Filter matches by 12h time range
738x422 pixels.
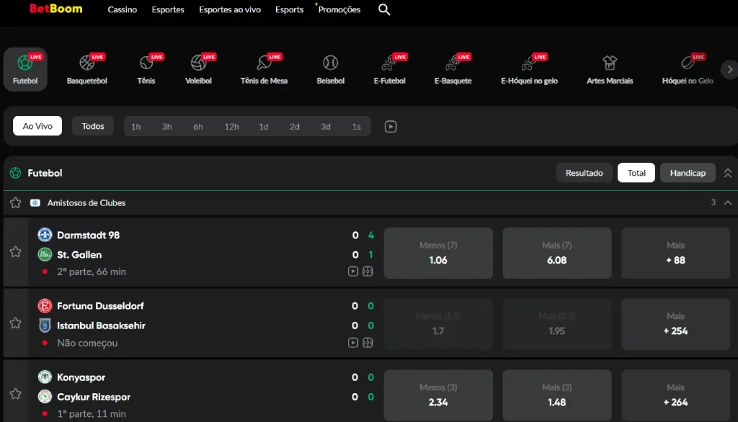coord(231,127)
